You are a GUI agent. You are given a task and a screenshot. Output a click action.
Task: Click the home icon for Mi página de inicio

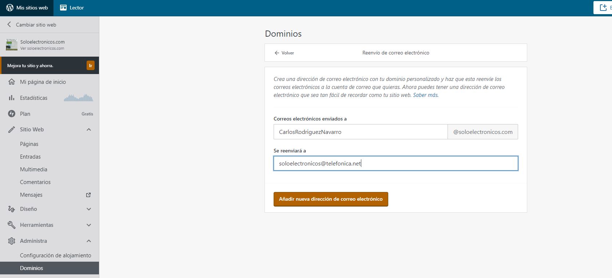pyautogui.click(x=12, y=82)
